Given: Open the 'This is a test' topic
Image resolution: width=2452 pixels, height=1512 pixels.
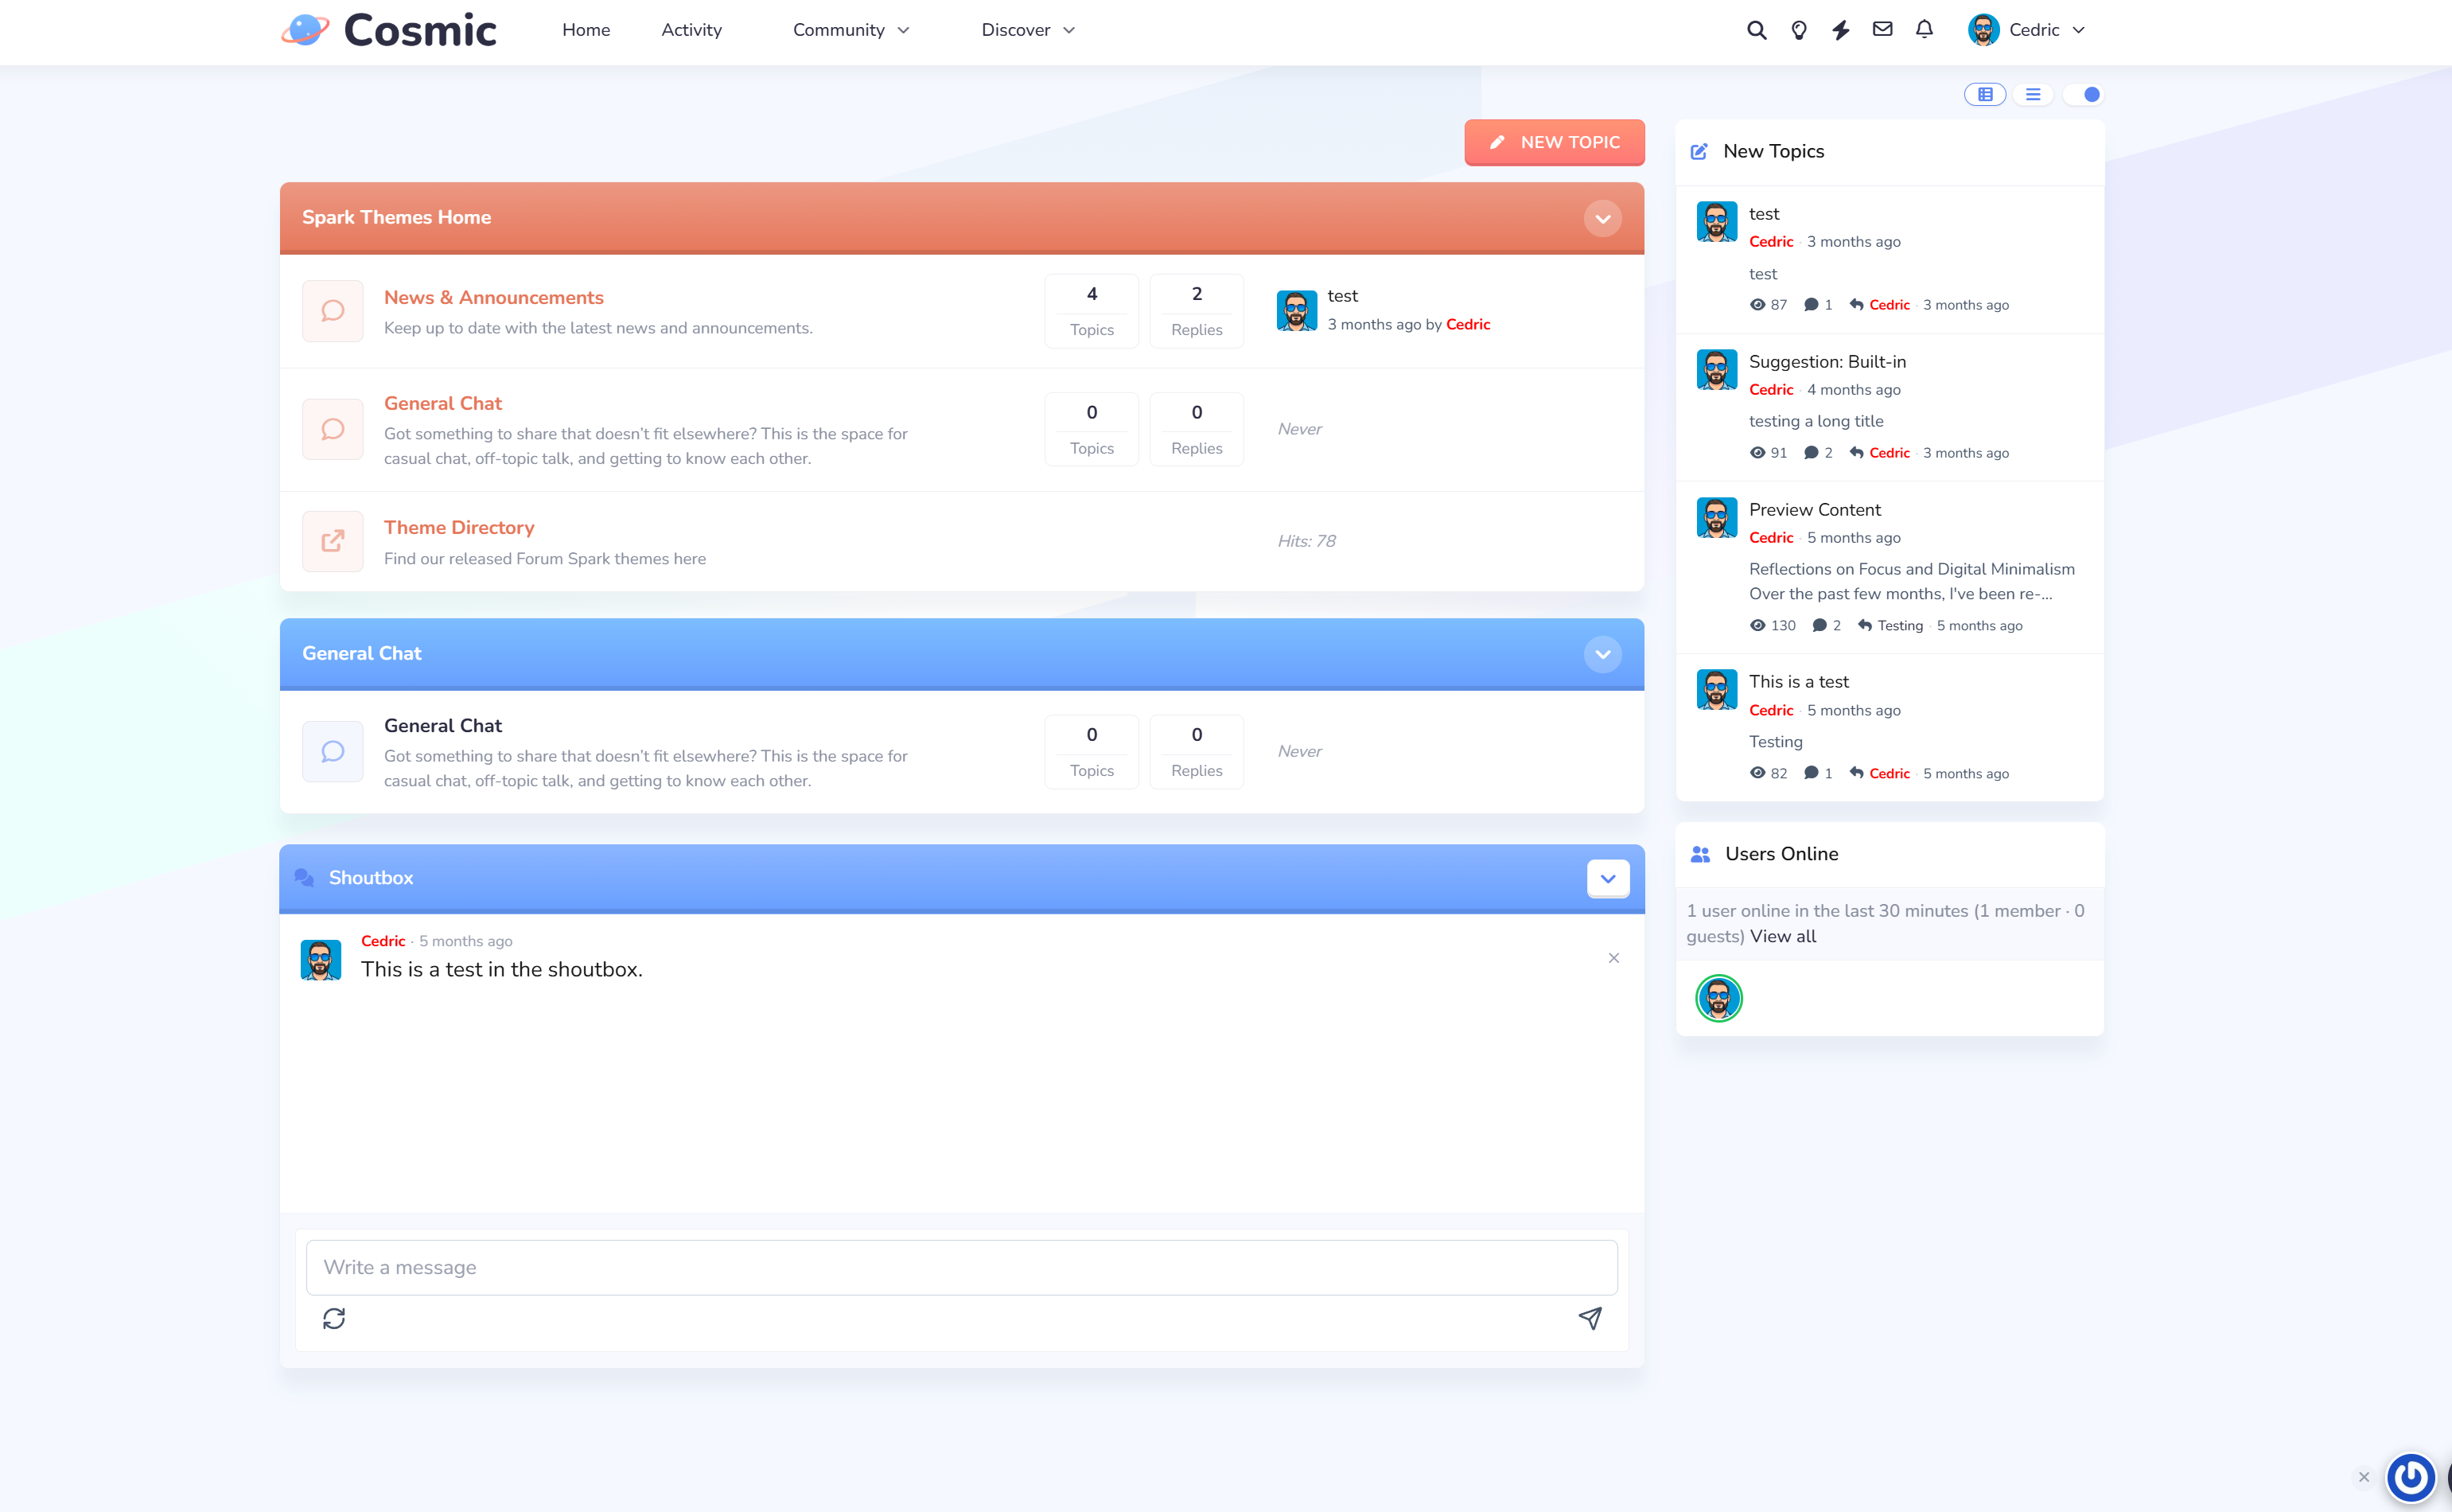Looking at the screenshot, I should 1798,681.
